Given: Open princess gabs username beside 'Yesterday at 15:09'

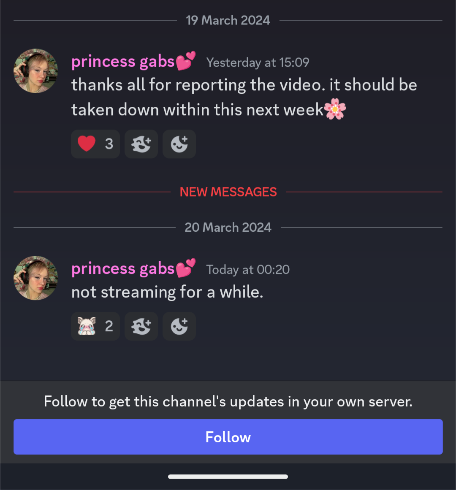Looking at the screenshot, I should point(123,62).
